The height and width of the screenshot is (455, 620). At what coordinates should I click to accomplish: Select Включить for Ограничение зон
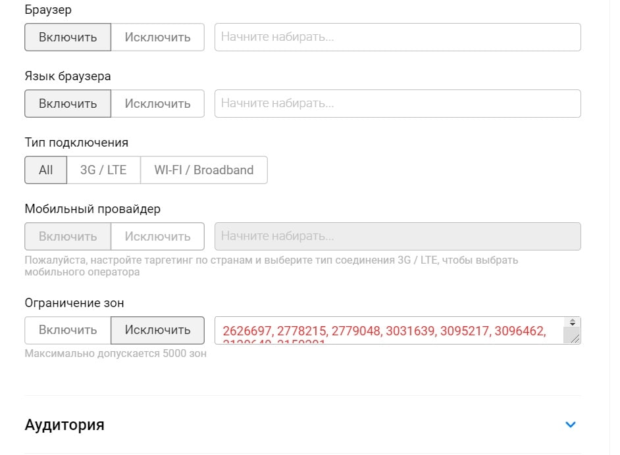coord(68,330)
